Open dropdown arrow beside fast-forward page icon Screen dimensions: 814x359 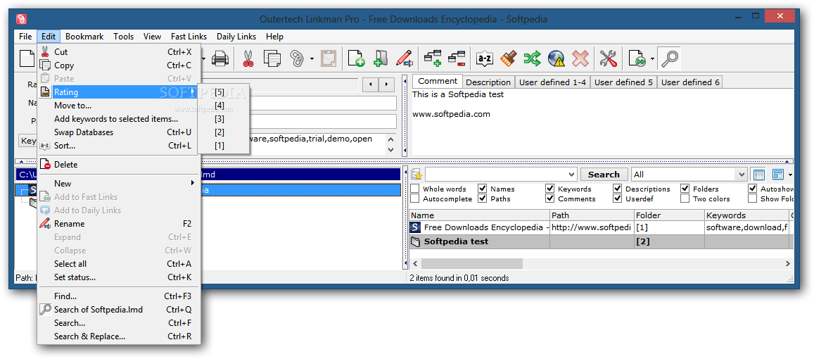click(651, 58)
